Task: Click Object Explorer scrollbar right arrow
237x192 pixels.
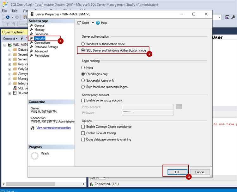Action: click(x=84, y=184)
